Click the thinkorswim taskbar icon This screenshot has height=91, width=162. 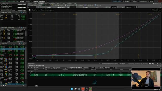(x=90, y=89)
